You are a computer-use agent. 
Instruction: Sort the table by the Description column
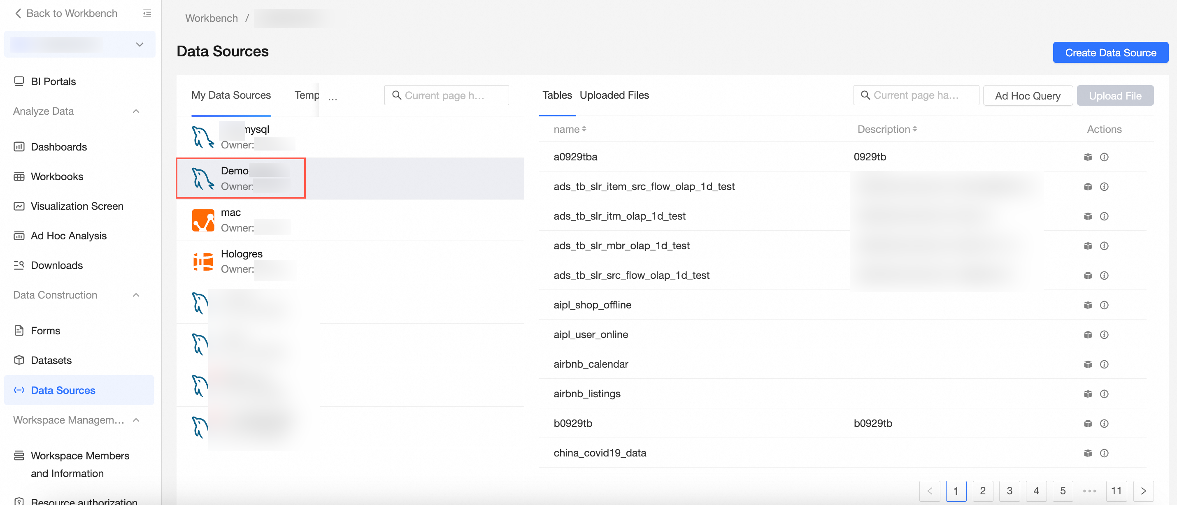(x=914, y=130)
